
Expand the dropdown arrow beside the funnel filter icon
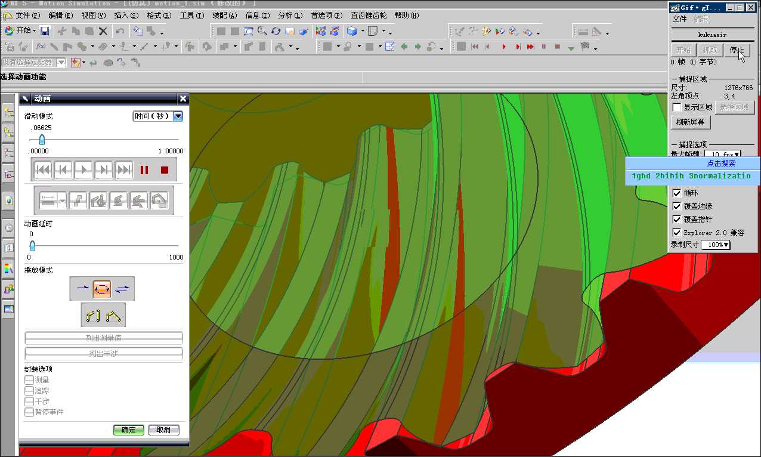(83, 63)
